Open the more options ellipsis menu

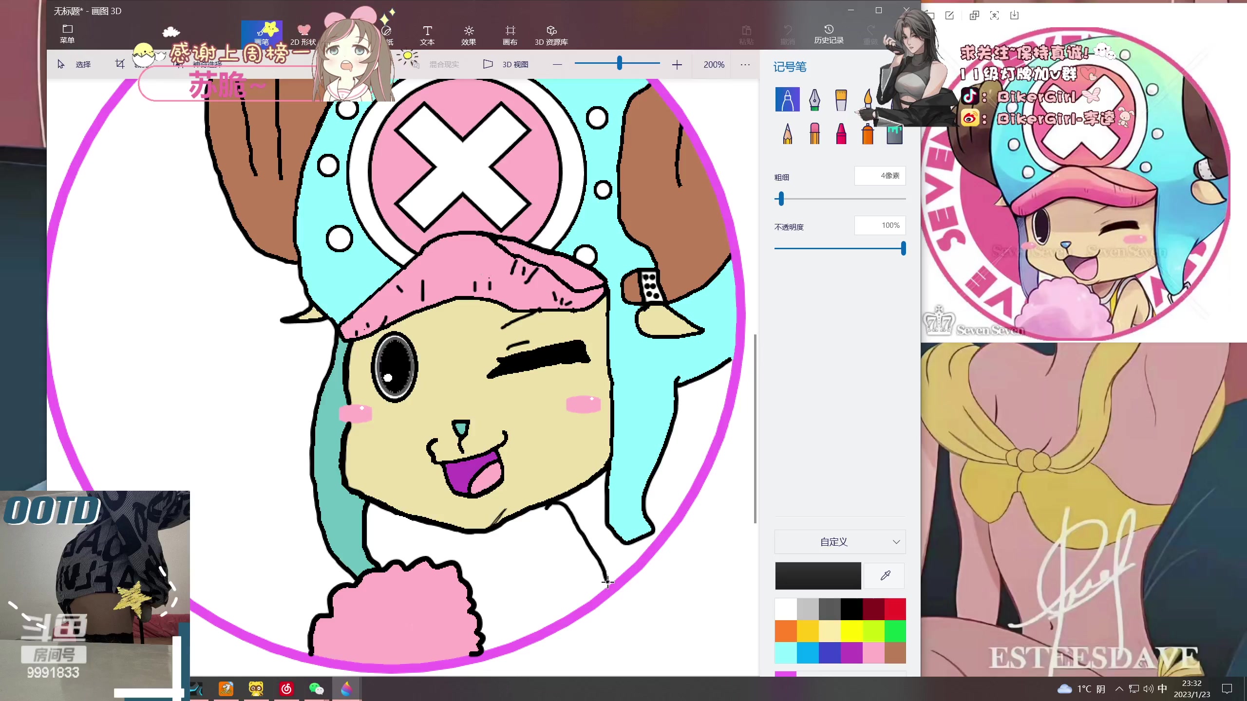tap(745, 64)
